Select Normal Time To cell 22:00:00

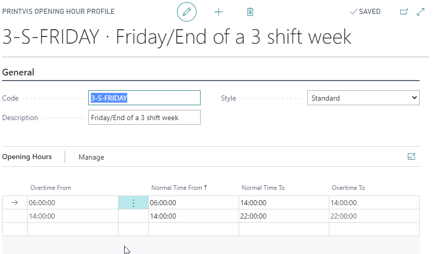(x=284, y=216)
